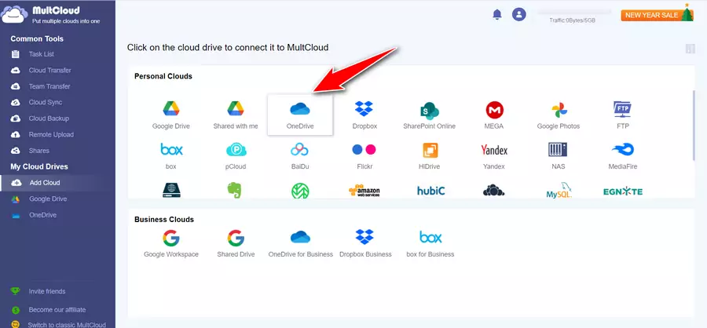Select the Shared with me cloud
Image resolution: width=707 pixels, height=328 pixels.
236,115
